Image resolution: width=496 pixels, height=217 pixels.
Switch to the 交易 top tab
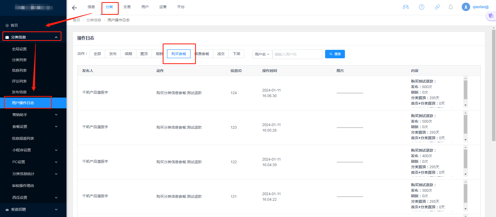click(x=127, y=7)
